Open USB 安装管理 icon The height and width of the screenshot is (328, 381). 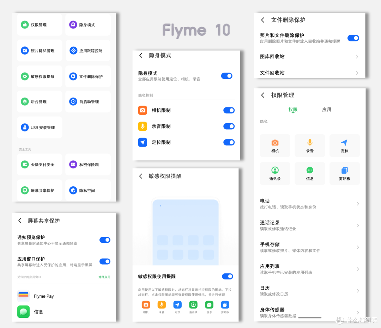[x=25, y=128]
